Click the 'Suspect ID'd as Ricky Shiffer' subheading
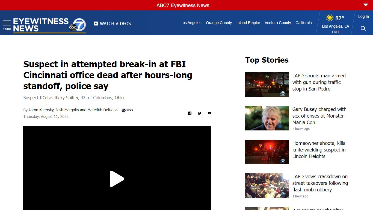Viewport: 373px width, 210px height. pyautogui.click(x=73, y=98)
